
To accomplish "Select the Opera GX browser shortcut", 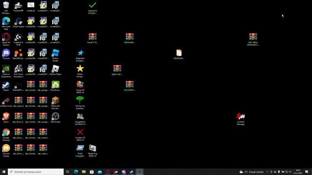I will pyautogui.click(x=6, y=39).
